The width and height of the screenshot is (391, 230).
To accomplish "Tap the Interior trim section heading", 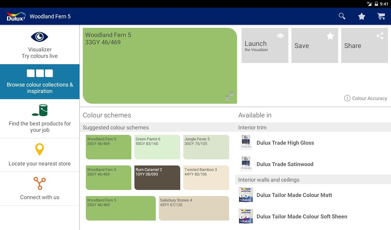I will coord(252,128).
